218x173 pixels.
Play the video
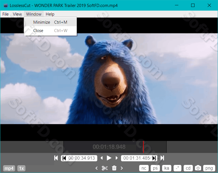click(109, 158)
